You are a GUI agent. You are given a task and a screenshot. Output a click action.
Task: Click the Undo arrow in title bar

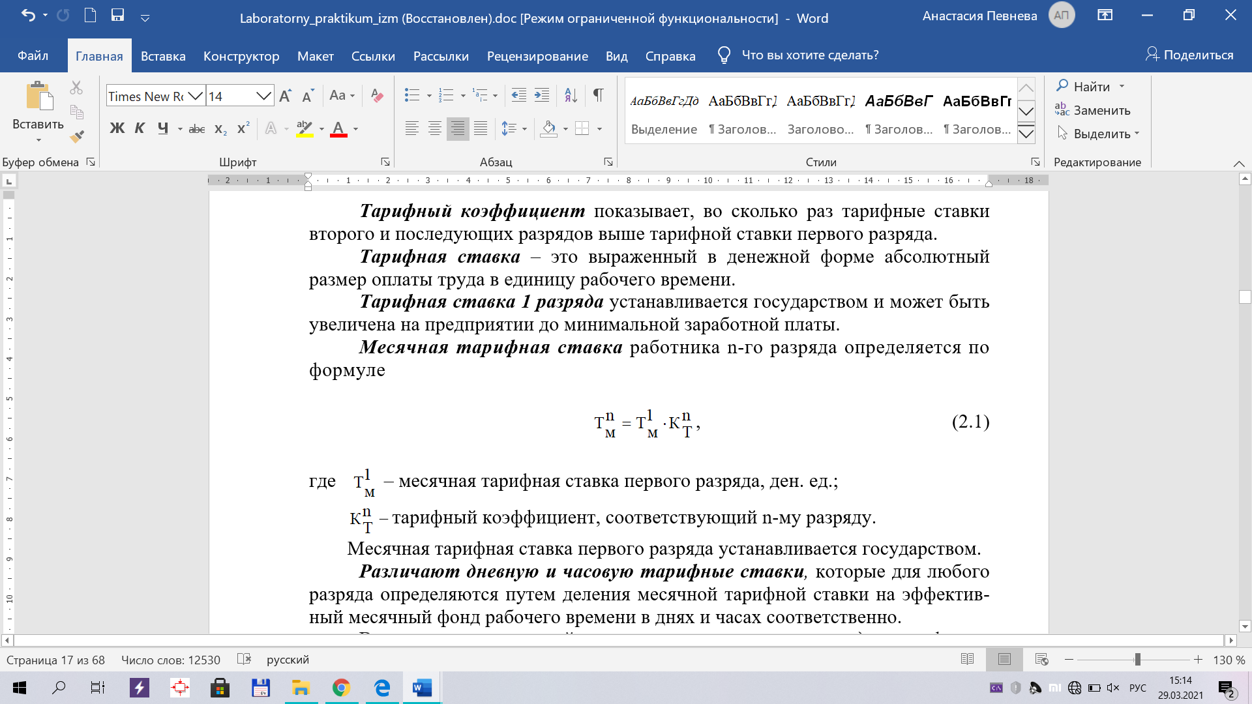pos(28,15)
